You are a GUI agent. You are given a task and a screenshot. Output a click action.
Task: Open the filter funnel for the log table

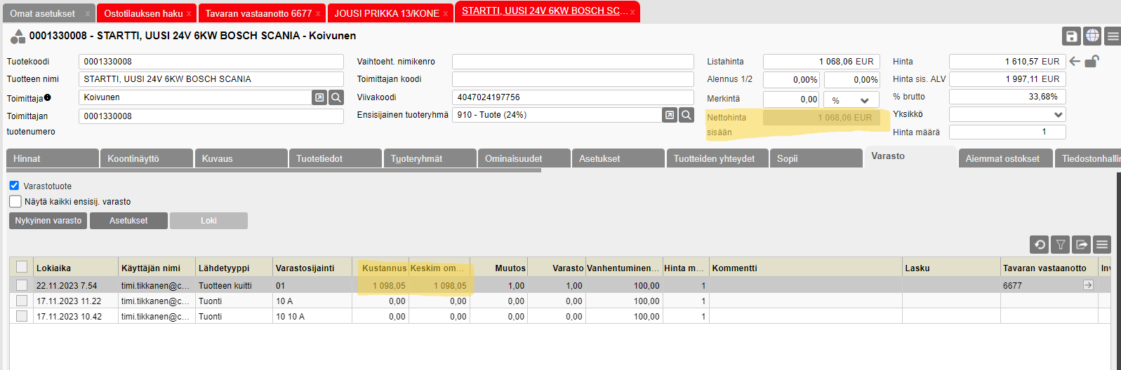[x=1061, y=244]
